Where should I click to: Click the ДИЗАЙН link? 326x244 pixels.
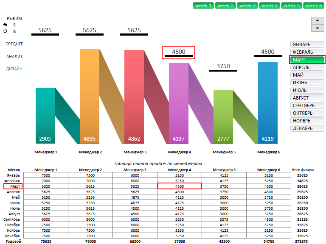[14, 69]
